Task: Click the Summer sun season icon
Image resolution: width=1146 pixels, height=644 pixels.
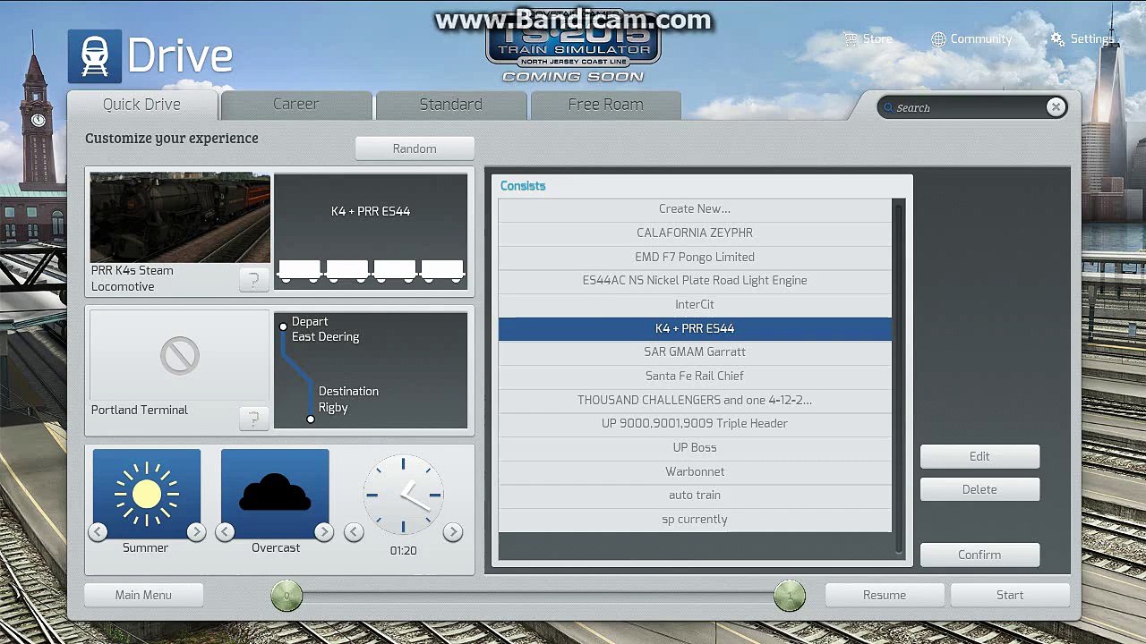Action: coord(147,494)
